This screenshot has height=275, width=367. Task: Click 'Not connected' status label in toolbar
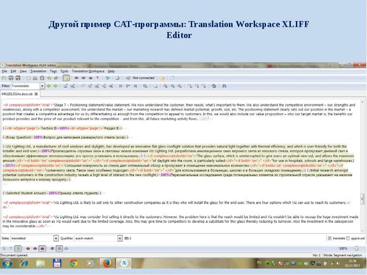144,78
